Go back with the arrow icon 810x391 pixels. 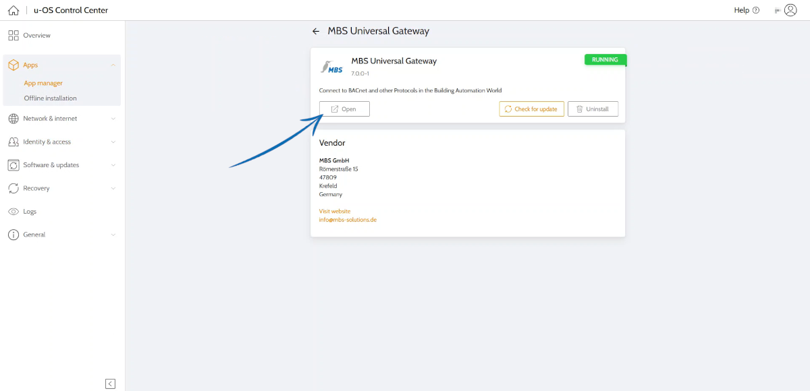pos(315,31)
